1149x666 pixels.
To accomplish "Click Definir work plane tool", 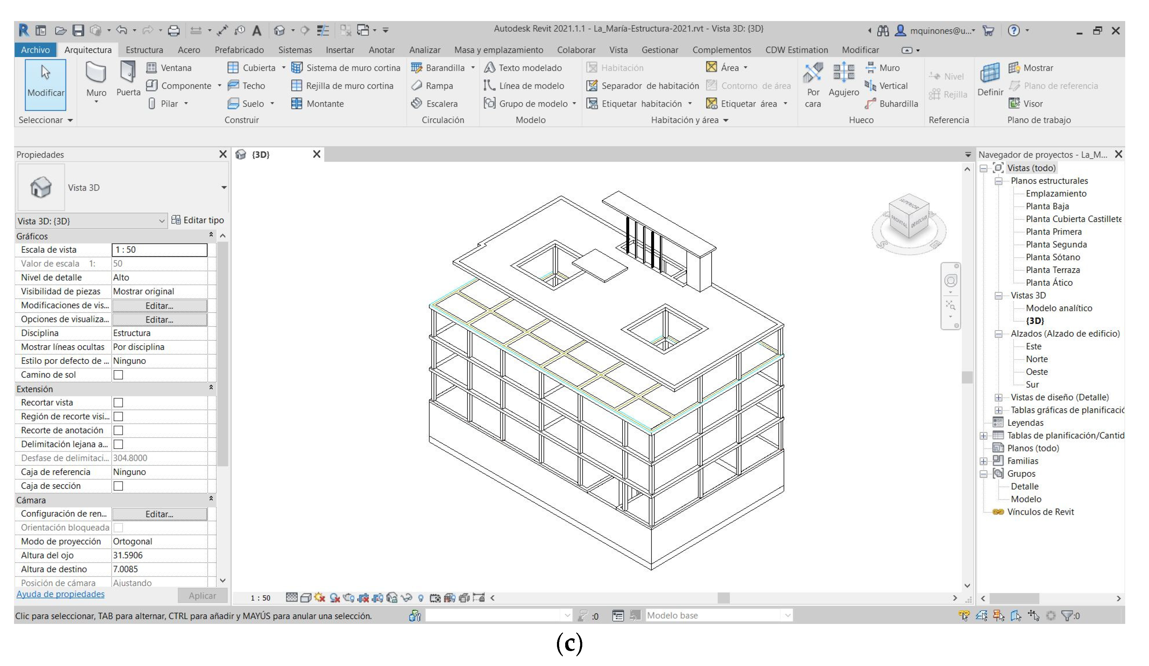I will (x=990, y=80).
